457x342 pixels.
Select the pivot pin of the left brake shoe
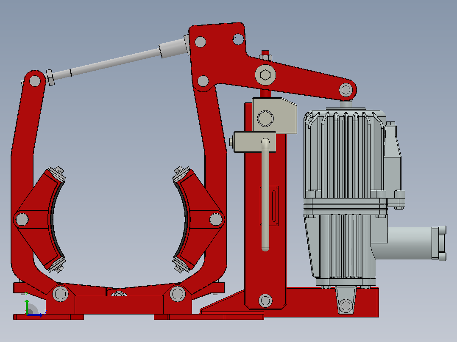22,219
